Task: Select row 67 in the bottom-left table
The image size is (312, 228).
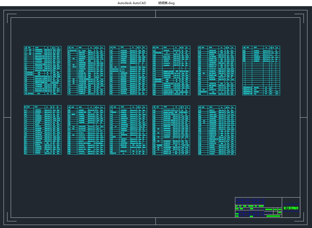Action: tap(43, 110)
